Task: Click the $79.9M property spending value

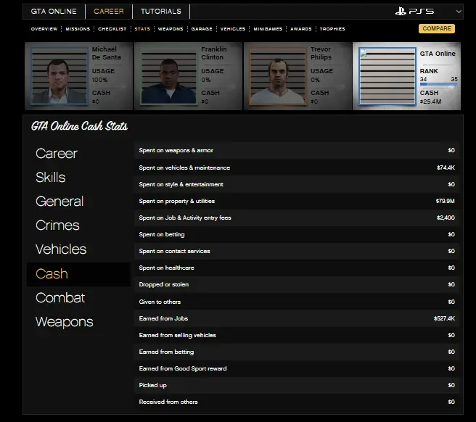Action: click(445, 201)
